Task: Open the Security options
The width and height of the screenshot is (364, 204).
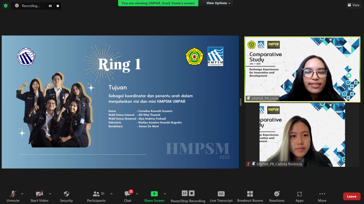Action: point(66,196)
